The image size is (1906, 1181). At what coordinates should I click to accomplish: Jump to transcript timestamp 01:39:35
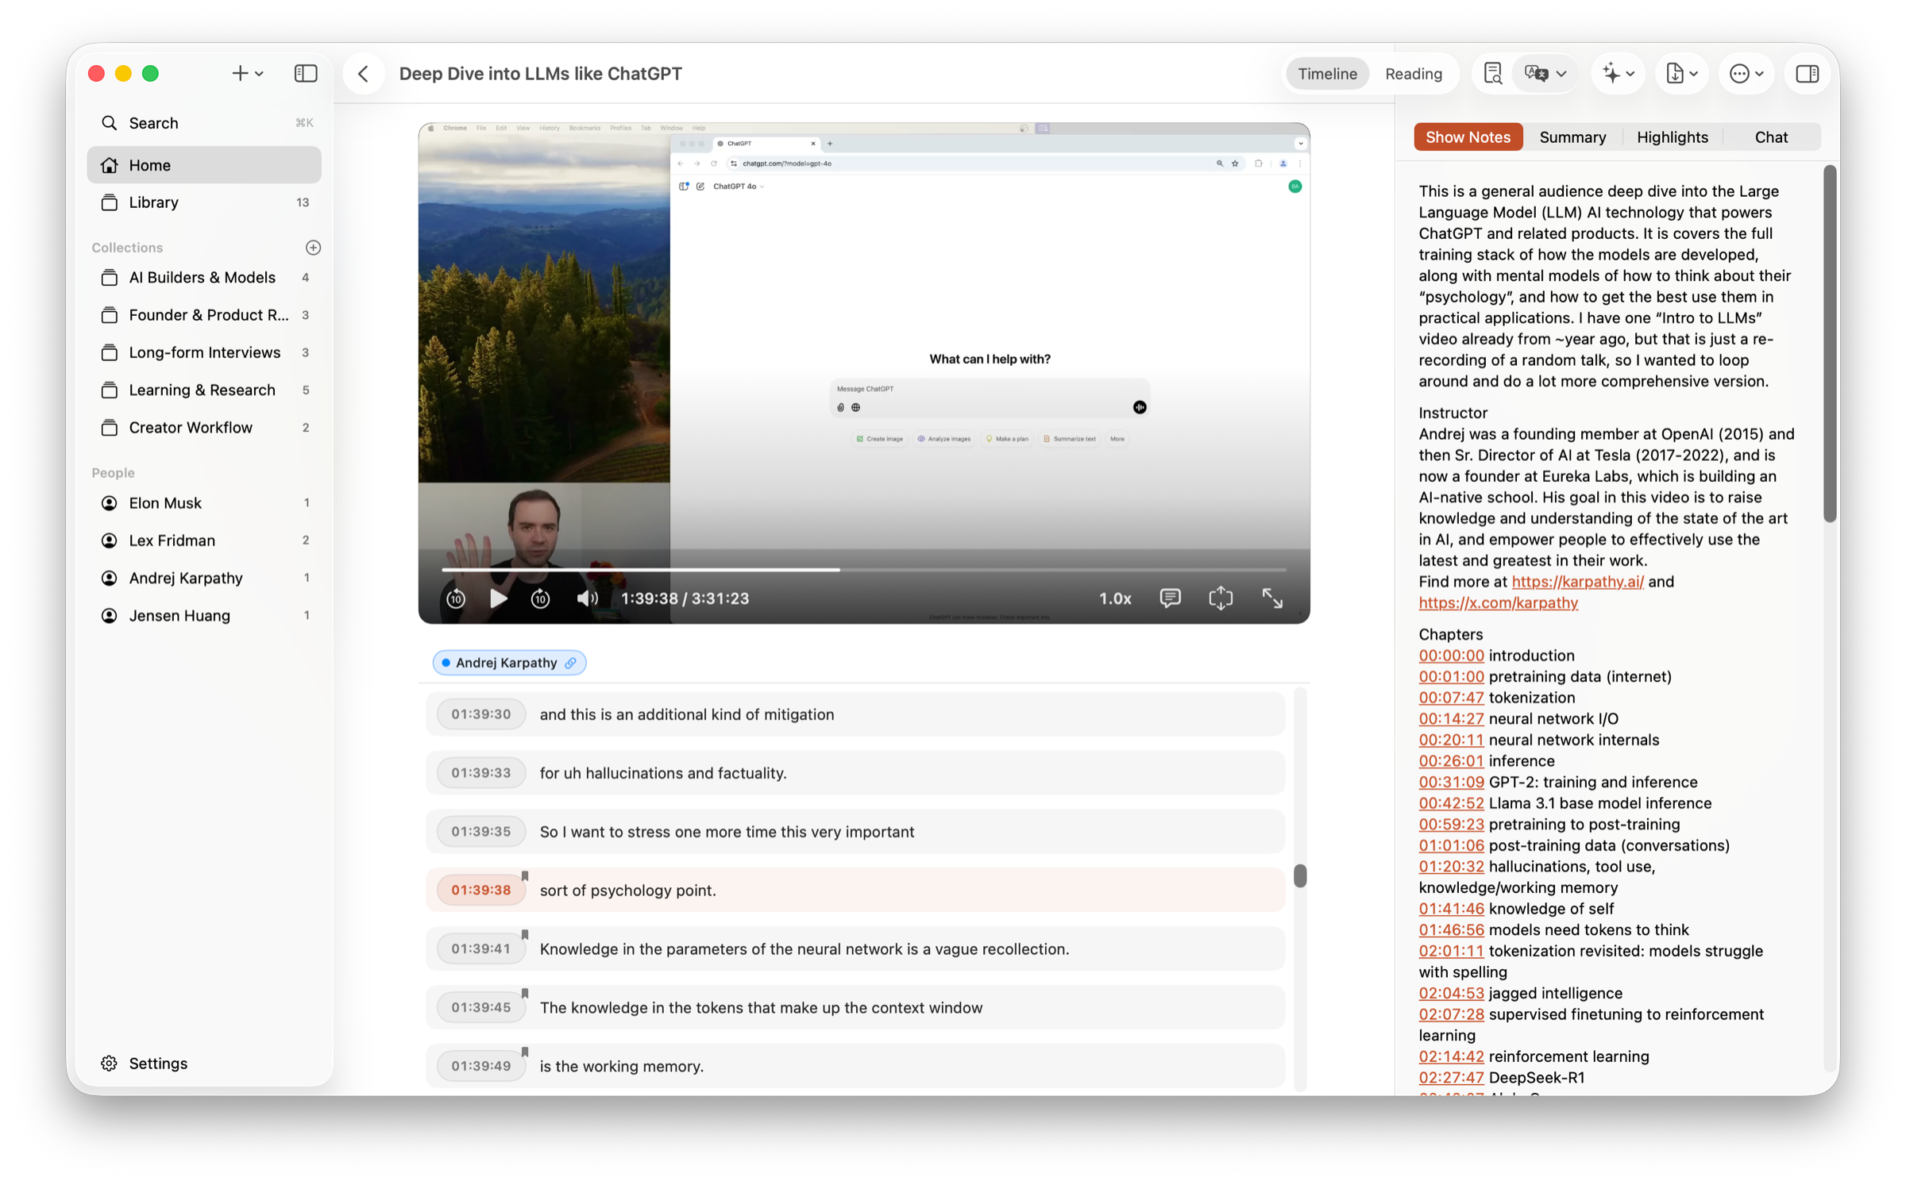[x=480, y=832]
